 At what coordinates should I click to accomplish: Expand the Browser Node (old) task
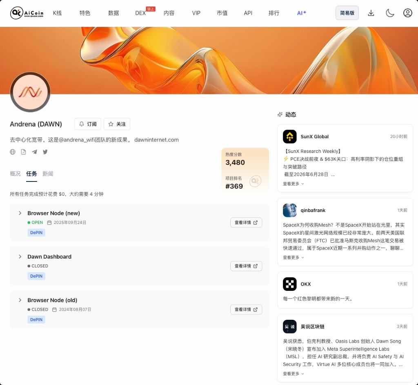[x=20, y=300]
